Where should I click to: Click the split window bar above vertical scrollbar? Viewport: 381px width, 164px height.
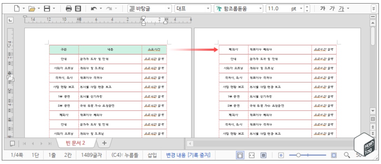pyautogui.click(x=373, y=16)
